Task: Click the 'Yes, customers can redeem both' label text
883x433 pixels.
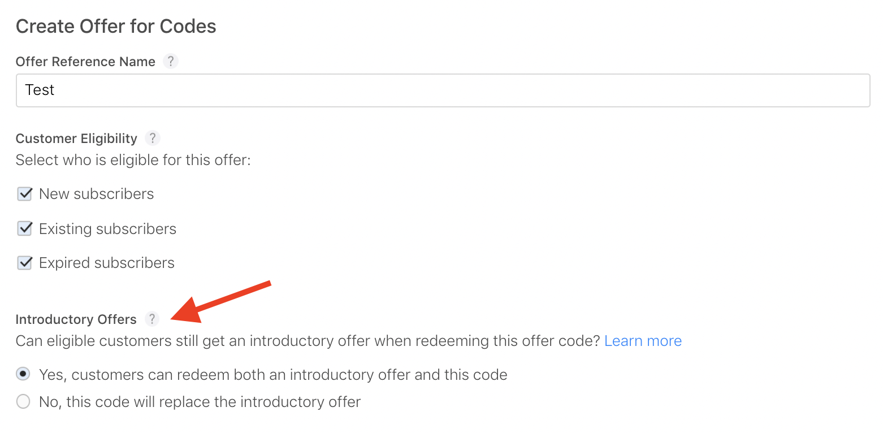Action: click(x=273, y=374)
